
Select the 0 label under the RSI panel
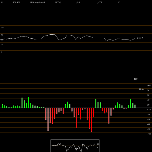pos(2,52)
